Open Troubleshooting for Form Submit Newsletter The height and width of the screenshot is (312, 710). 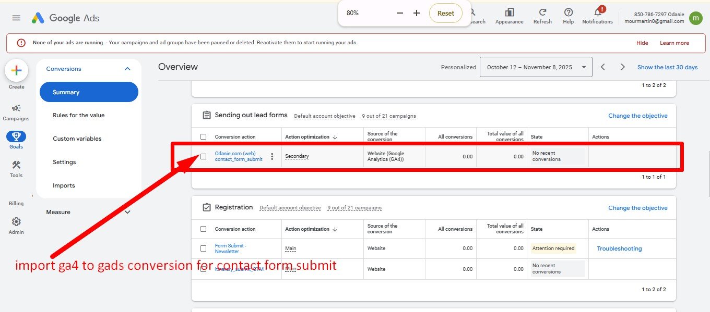click(619, 248)
